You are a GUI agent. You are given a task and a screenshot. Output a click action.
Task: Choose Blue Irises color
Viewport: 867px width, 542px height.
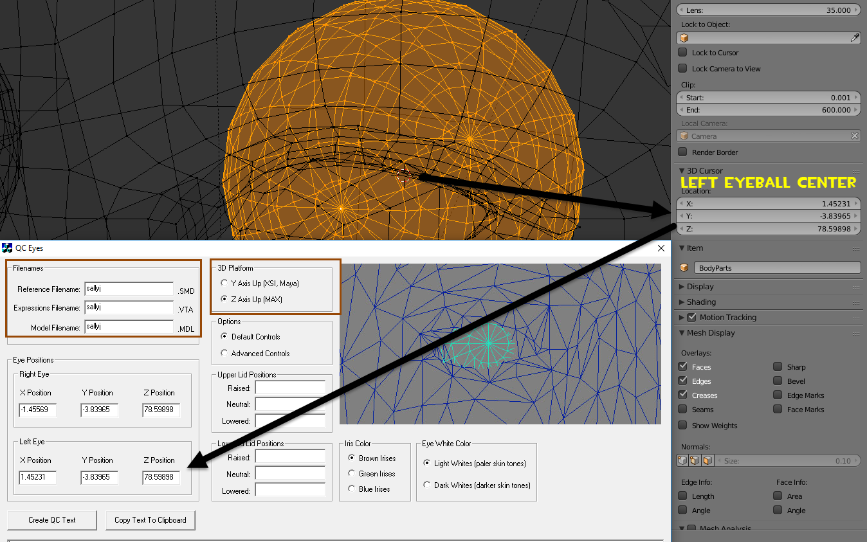[351, 489]
